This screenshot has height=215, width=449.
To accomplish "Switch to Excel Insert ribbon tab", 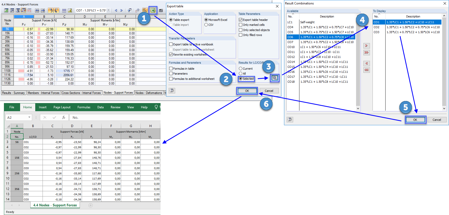I will click(43, 107).
